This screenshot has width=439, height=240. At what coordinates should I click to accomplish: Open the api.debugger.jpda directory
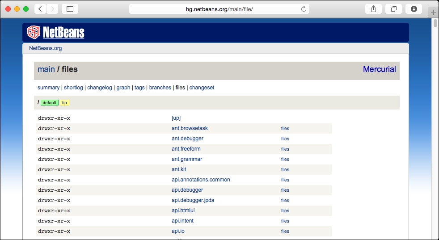click(x=193, y=200)
